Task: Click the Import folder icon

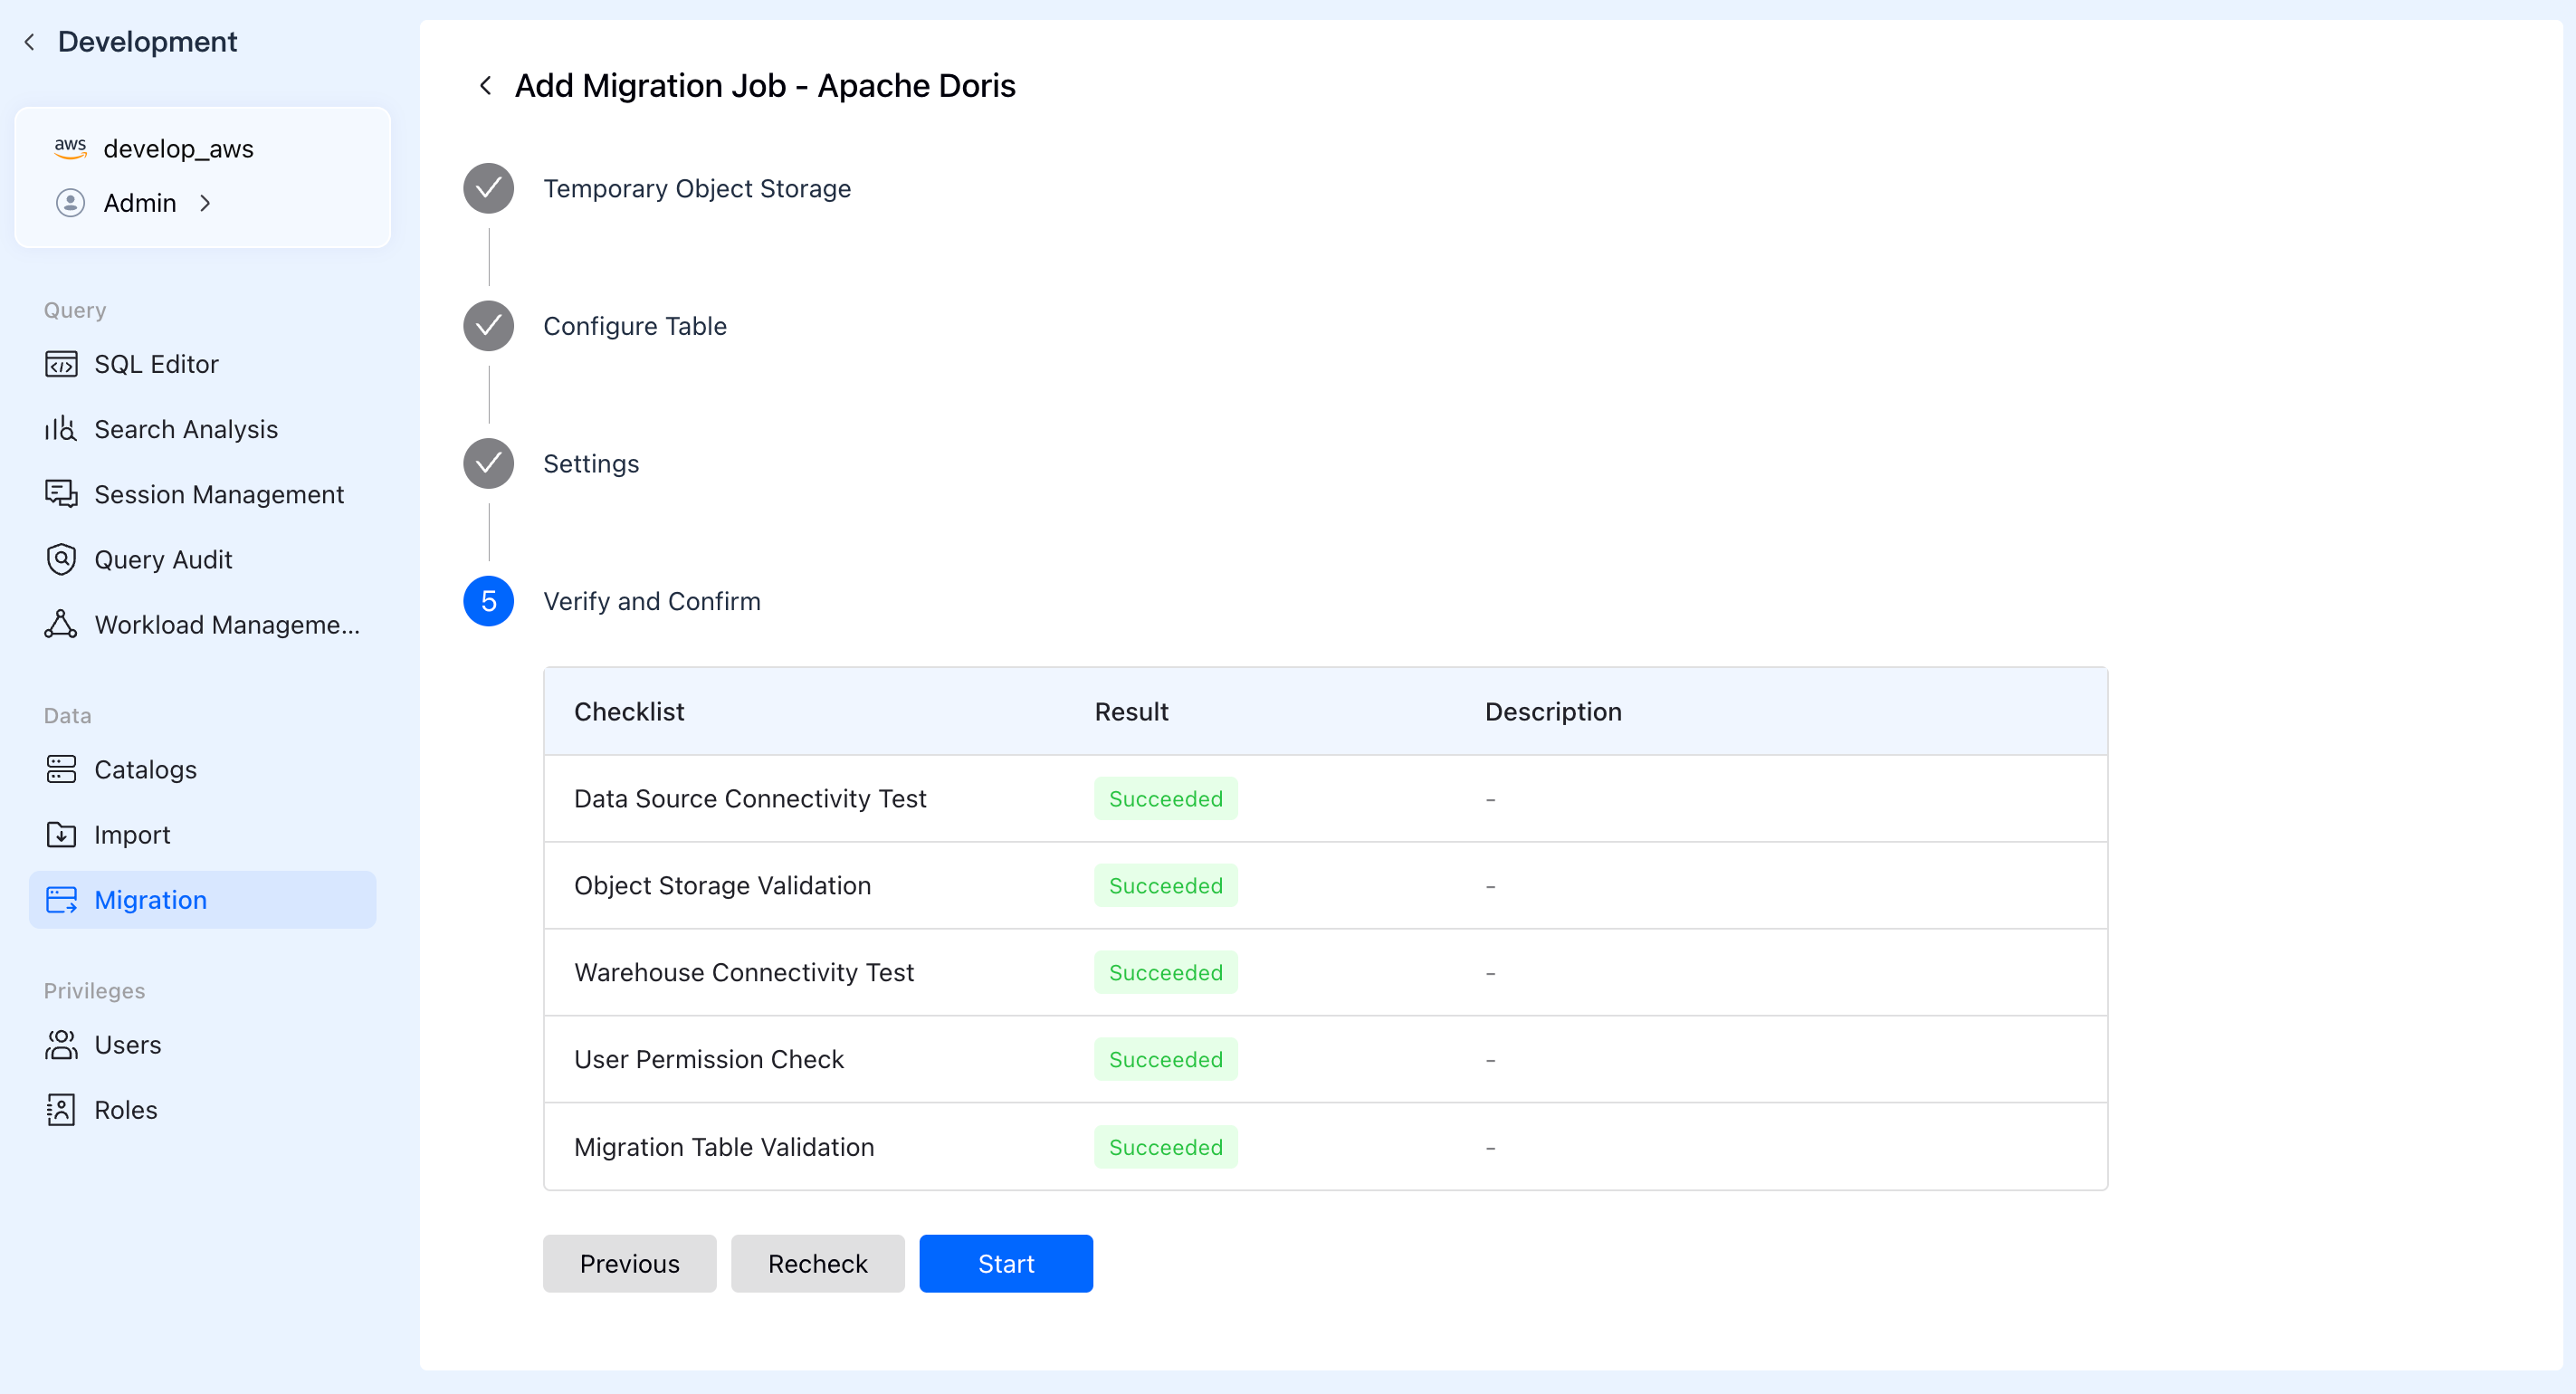Action: click(x=61, y=834)
